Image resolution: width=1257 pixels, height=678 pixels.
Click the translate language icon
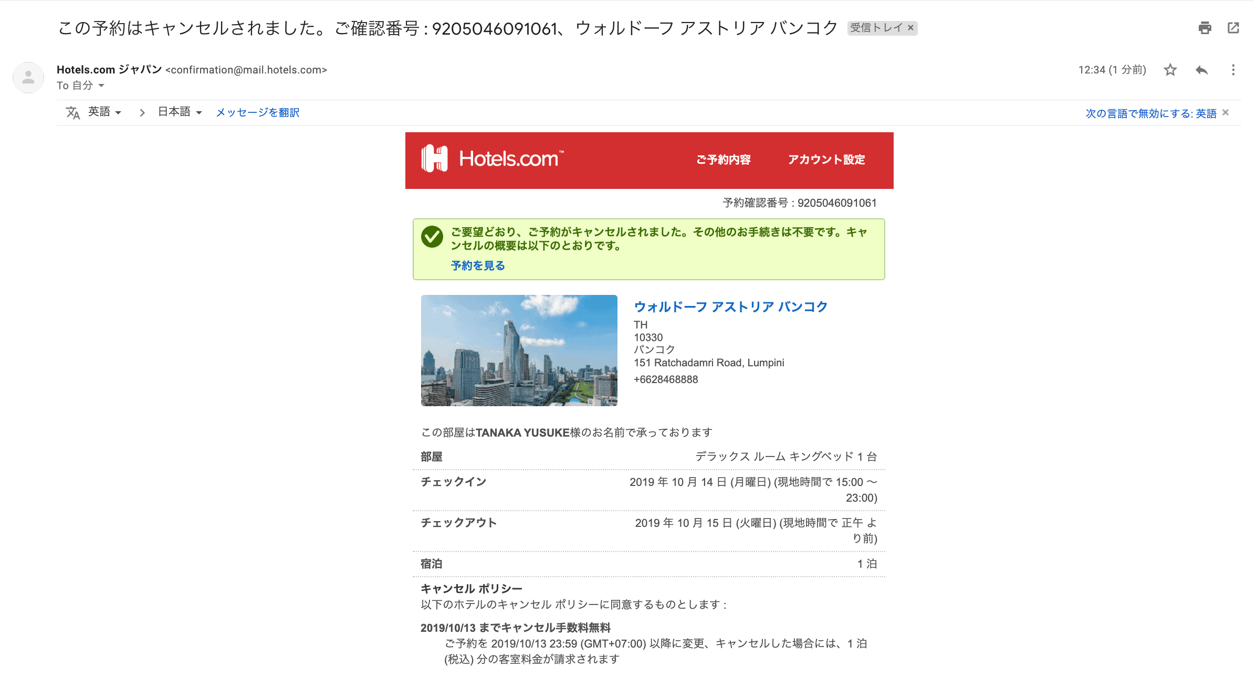72,112
